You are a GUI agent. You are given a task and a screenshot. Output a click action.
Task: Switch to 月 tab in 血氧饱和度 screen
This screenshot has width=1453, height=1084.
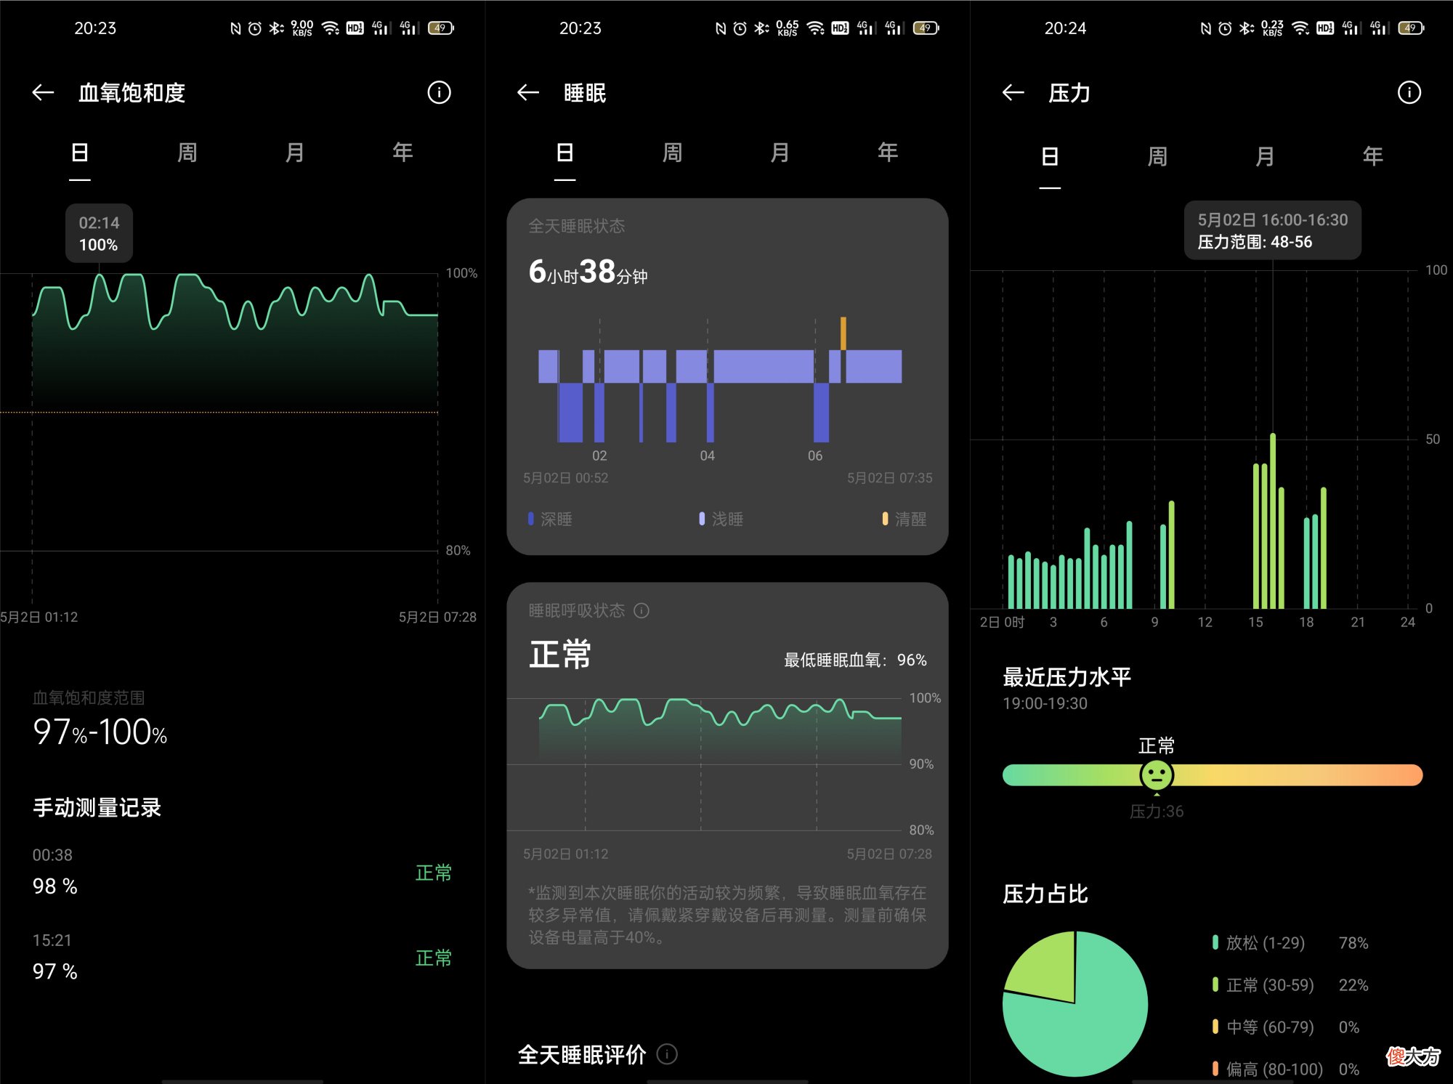[x=295, y=153]
